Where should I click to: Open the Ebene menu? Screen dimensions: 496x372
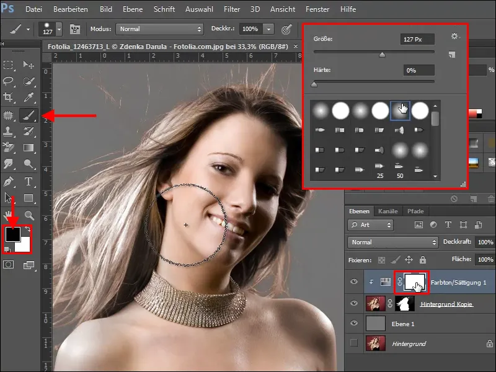(133, 9)
